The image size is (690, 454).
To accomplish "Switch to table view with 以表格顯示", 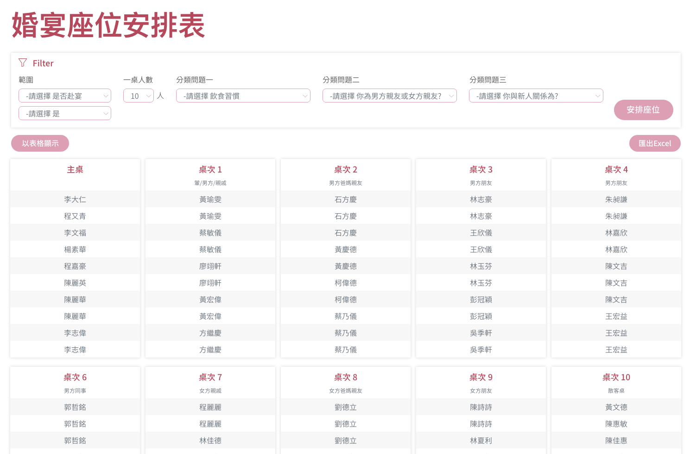I will [x=40, y=143].
